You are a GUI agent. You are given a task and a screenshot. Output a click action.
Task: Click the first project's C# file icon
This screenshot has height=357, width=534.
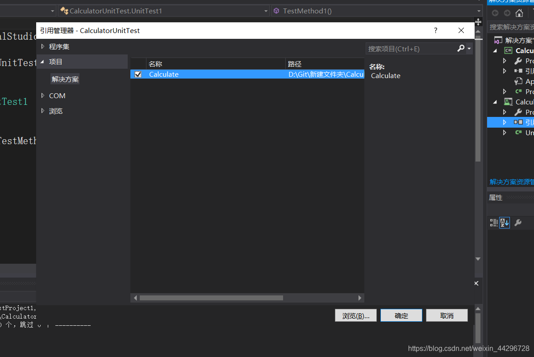518,91
